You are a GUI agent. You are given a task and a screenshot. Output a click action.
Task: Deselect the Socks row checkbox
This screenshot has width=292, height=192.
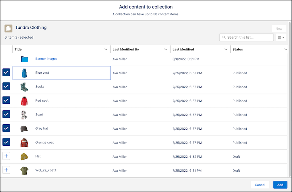pos(6,86)
